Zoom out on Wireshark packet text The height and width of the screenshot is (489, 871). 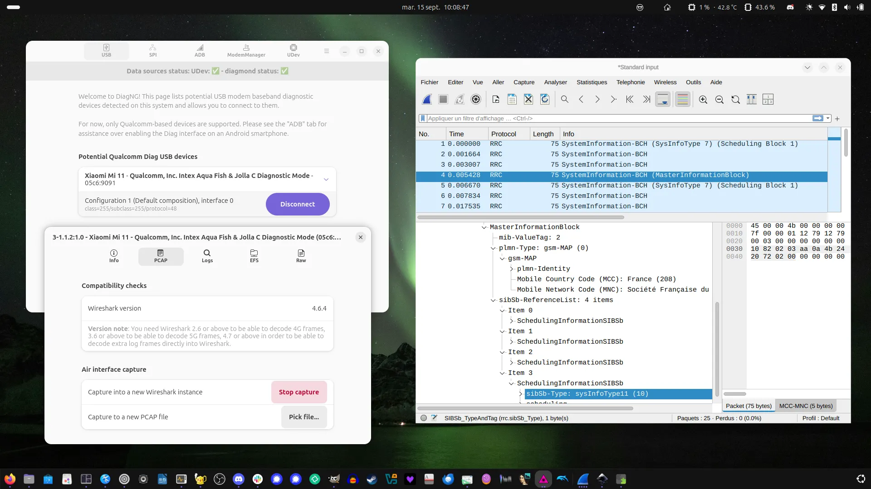tap(719, 99)
